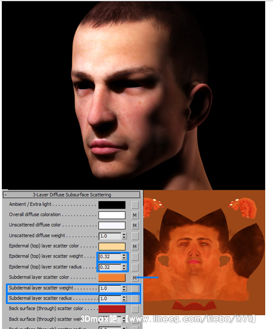Click the Epidermal layer scatter radius field

pyautogui.click(x=110, y=267)
